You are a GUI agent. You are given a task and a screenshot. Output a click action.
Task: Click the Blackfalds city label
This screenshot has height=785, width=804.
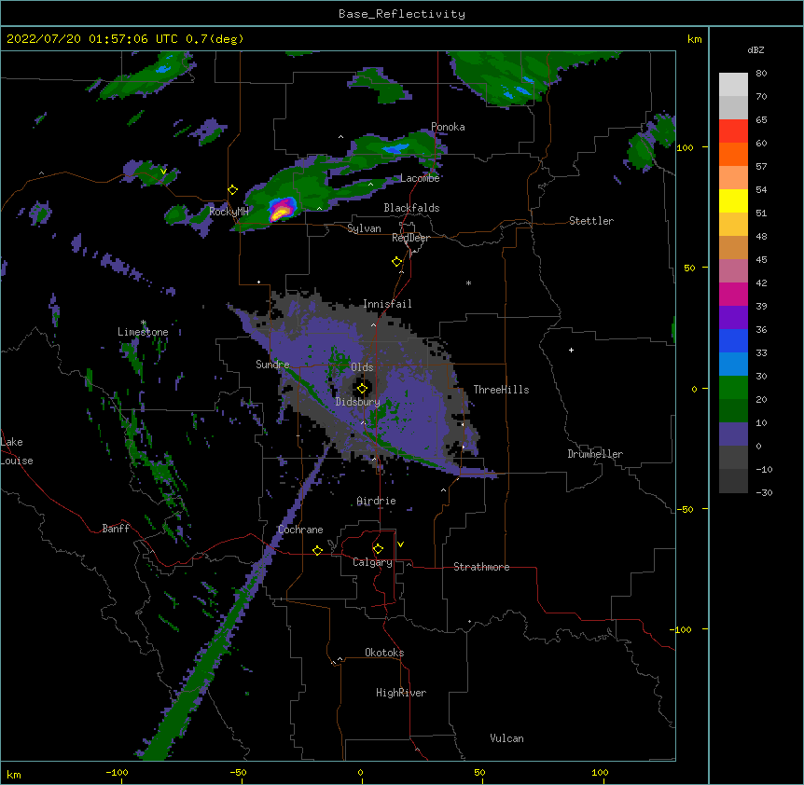[411, 208]
